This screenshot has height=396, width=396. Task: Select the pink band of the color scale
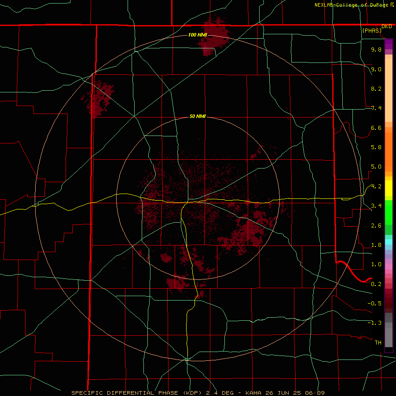(389, 267)
